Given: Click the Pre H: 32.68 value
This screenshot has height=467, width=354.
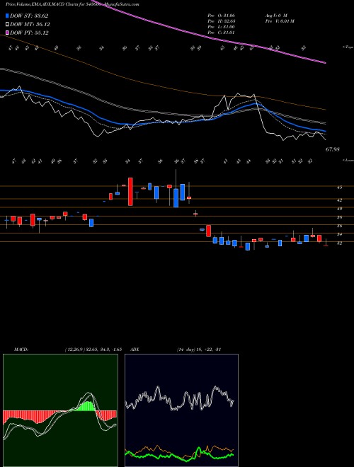Looking at the screenshot, I should pos(222,21).
